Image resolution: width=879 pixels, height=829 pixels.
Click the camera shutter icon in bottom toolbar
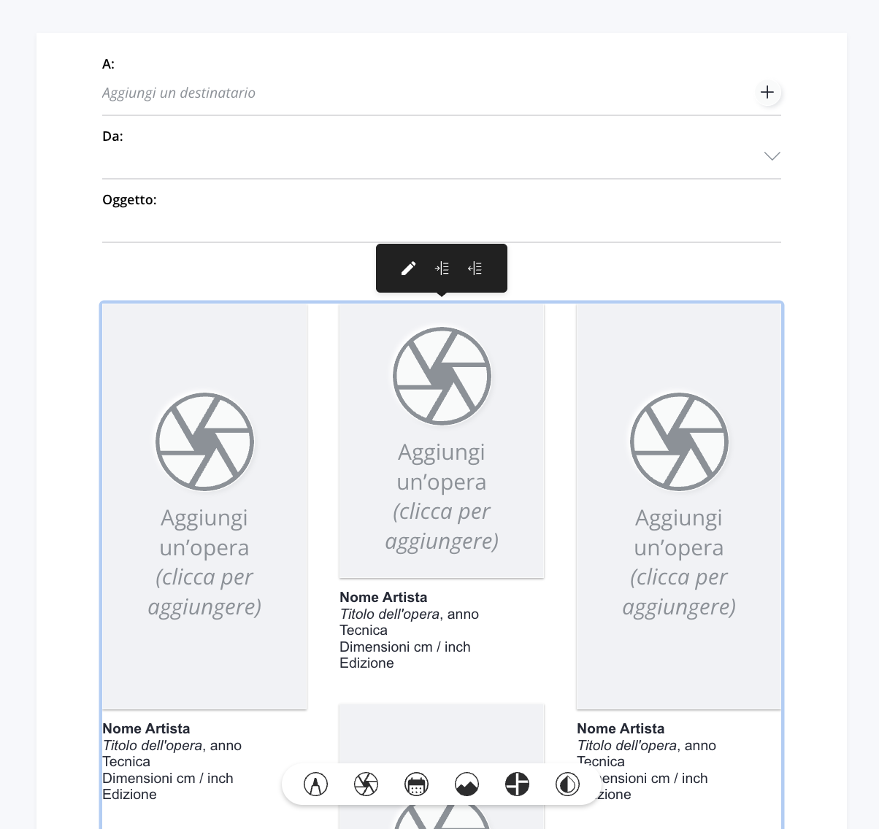click(366, 784)
